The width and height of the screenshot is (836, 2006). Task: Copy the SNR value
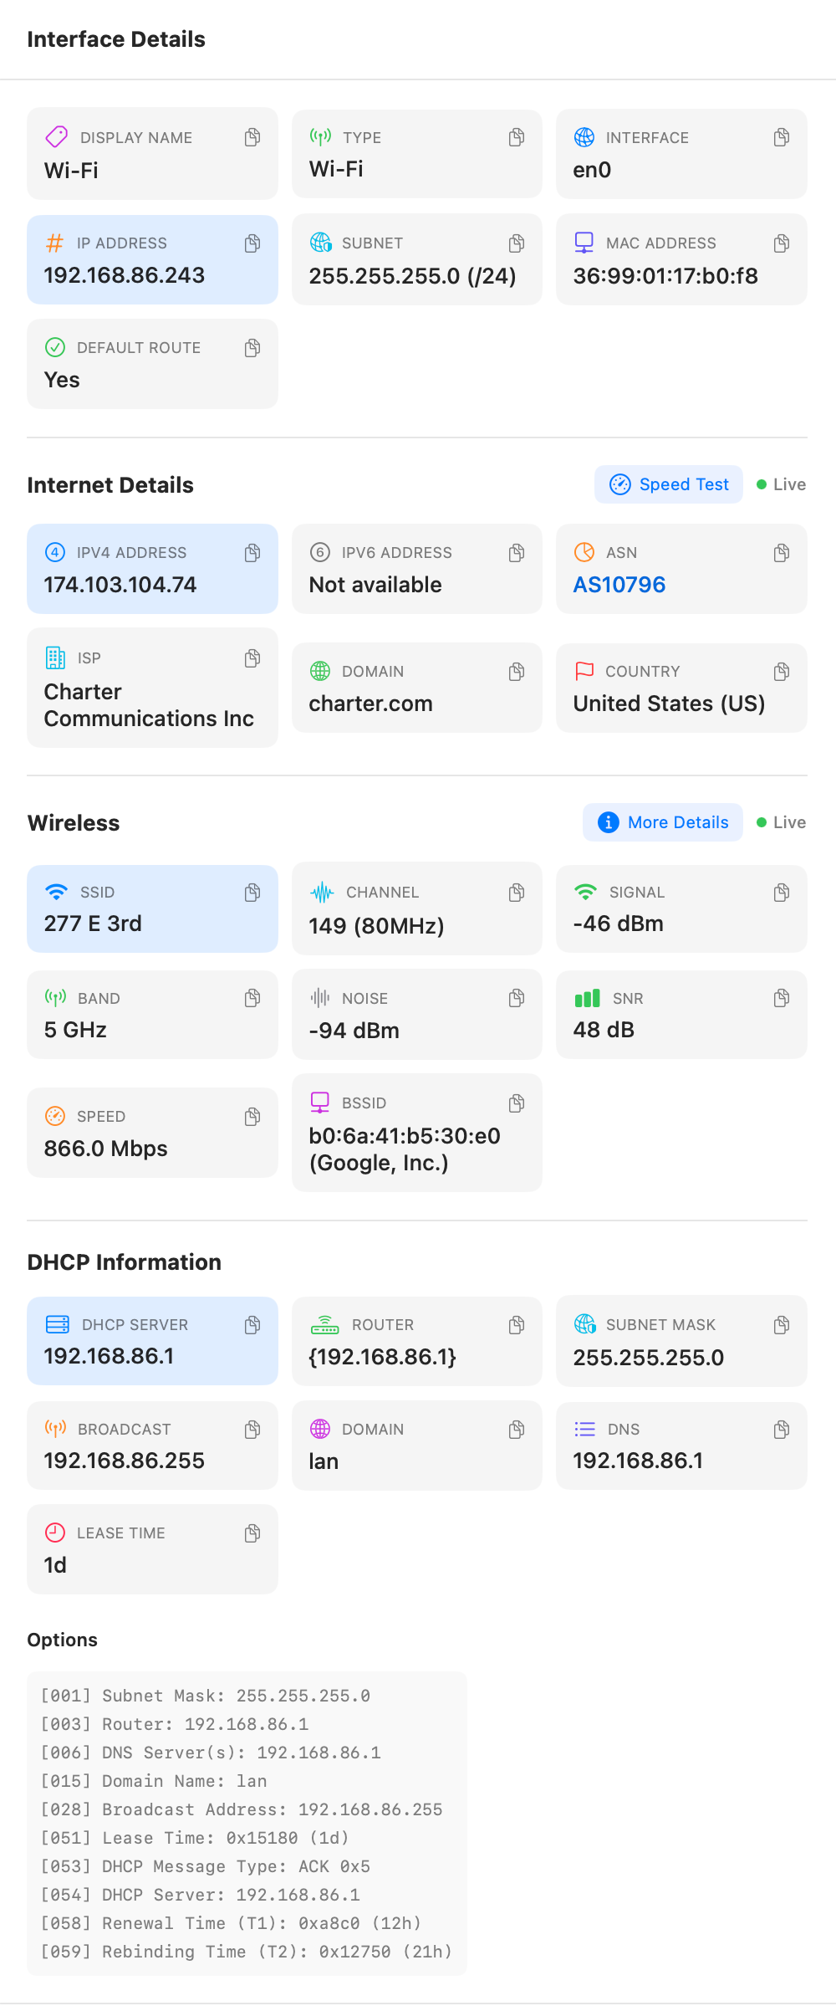pos(781,998)
